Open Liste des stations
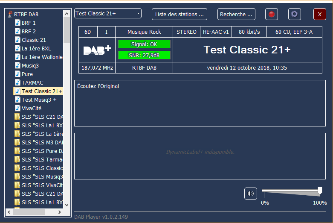The height and width of the screenshot is (223, 333). 180,14
